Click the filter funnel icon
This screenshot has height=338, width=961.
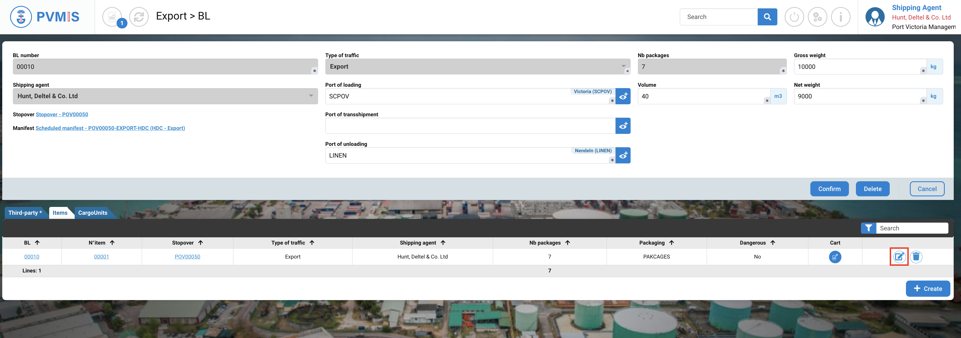click(x=868, y=228)
